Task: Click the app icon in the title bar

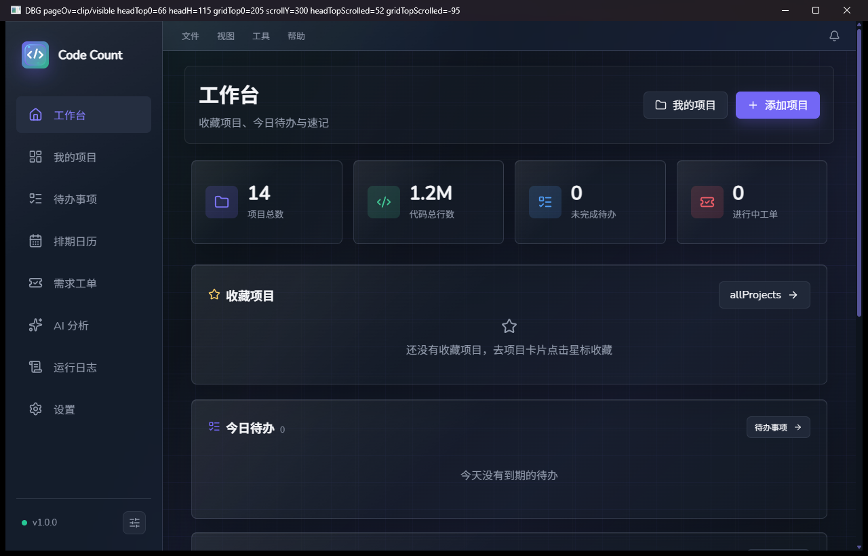Action: coord(16,11)
